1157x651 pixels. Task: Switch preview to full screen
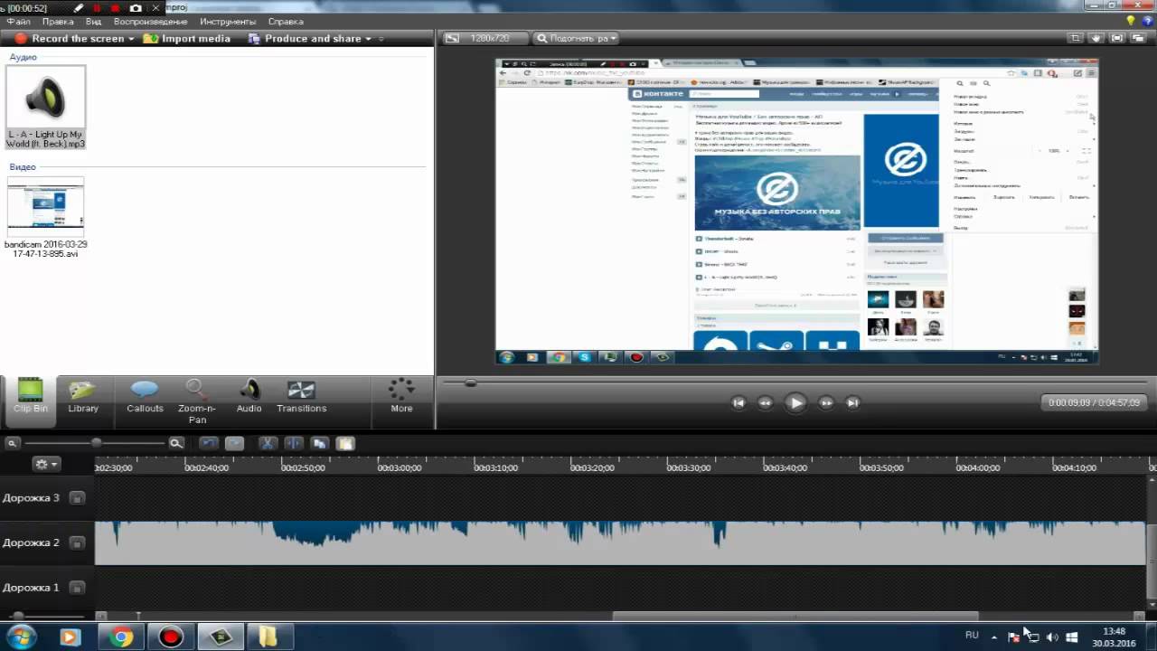(x=1117, y=38)
